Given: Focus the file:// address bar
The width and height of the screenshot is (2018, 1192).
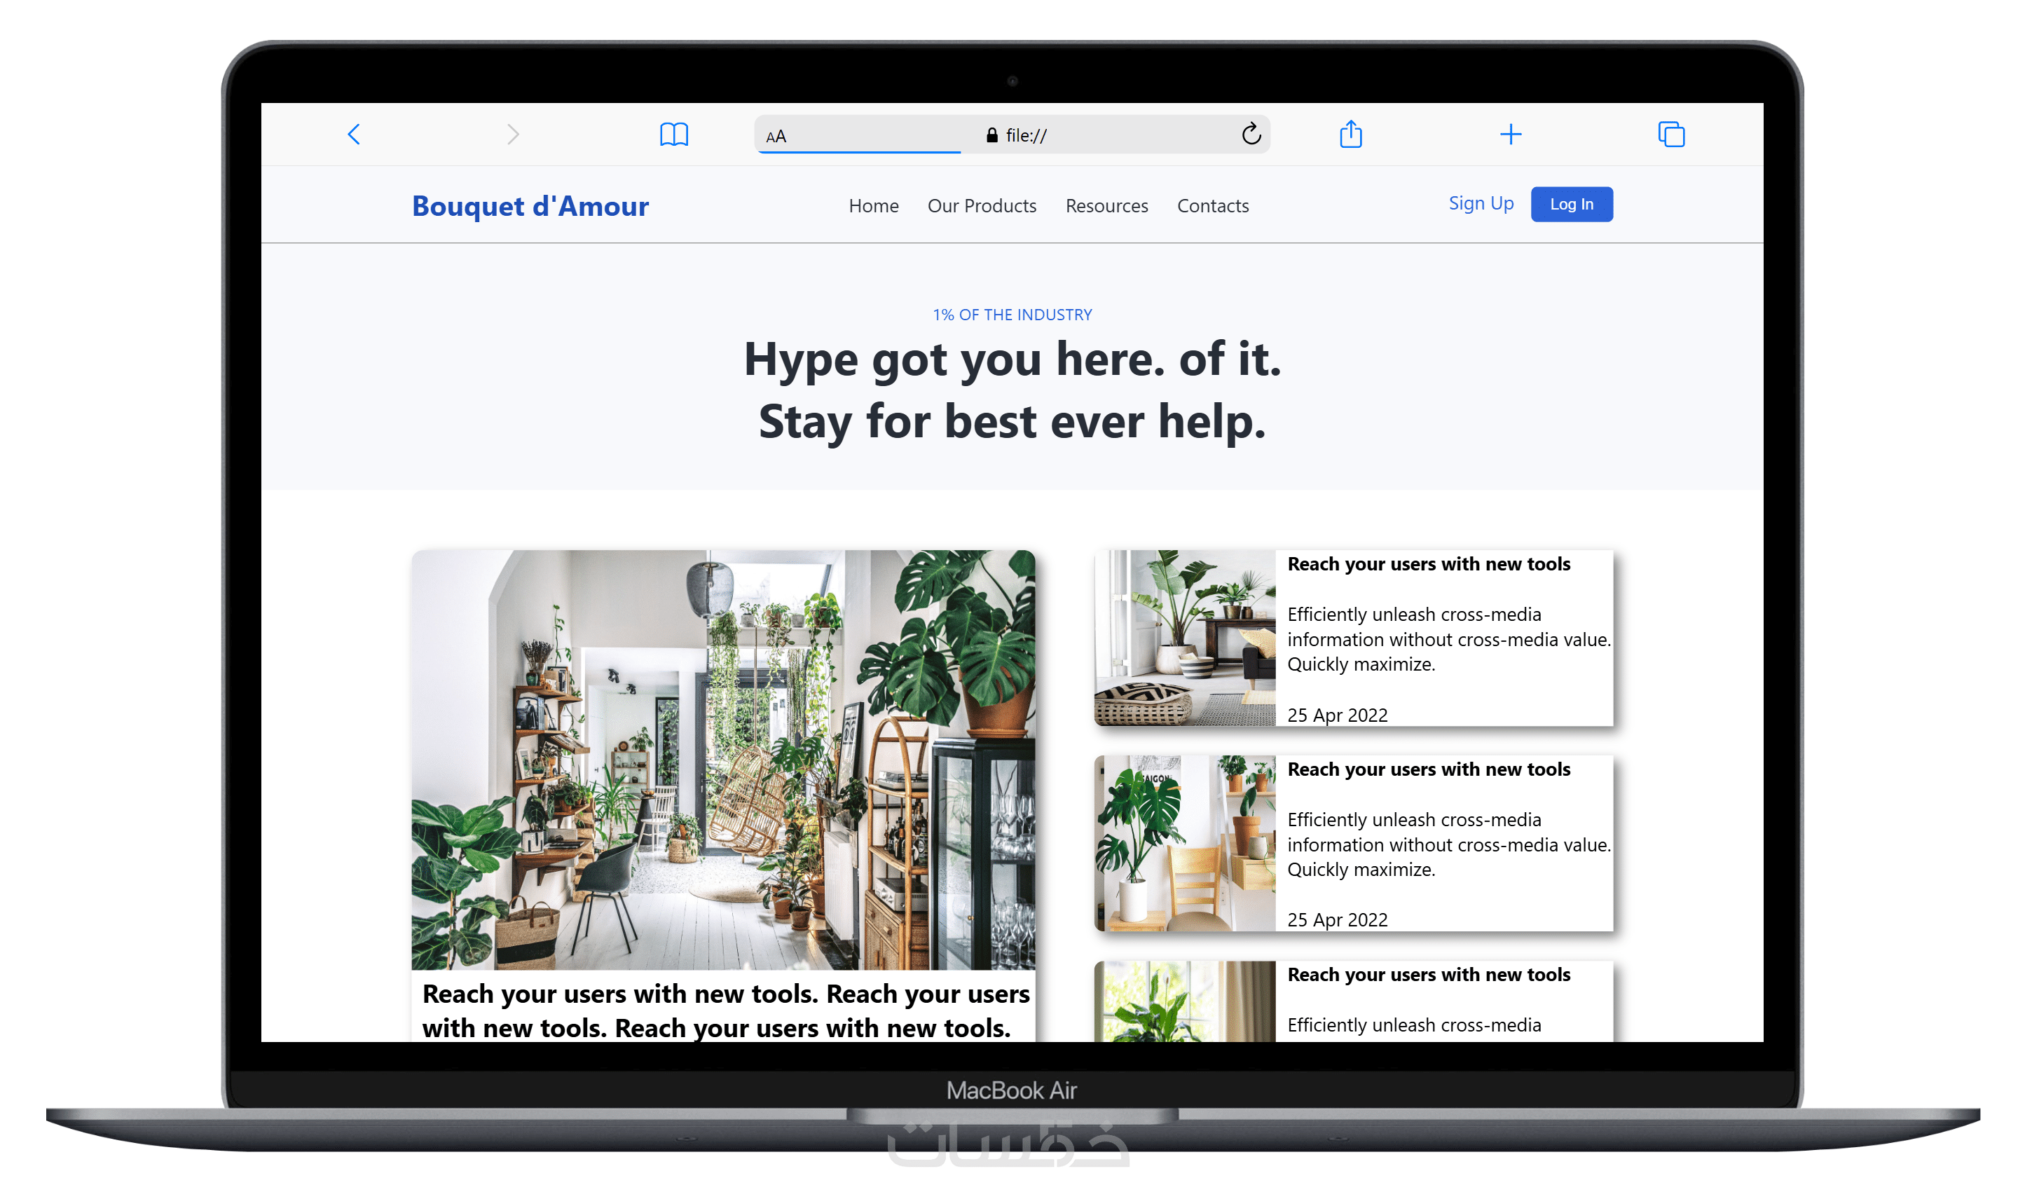Looking at the screenshot, I should coord(1012,134).
